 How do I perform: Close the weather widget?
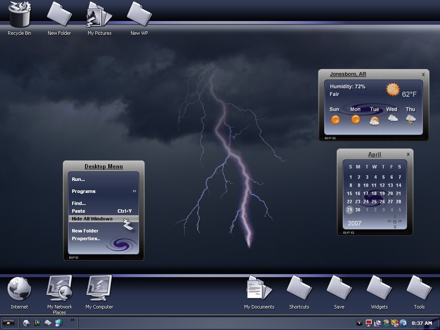point(423,75)
